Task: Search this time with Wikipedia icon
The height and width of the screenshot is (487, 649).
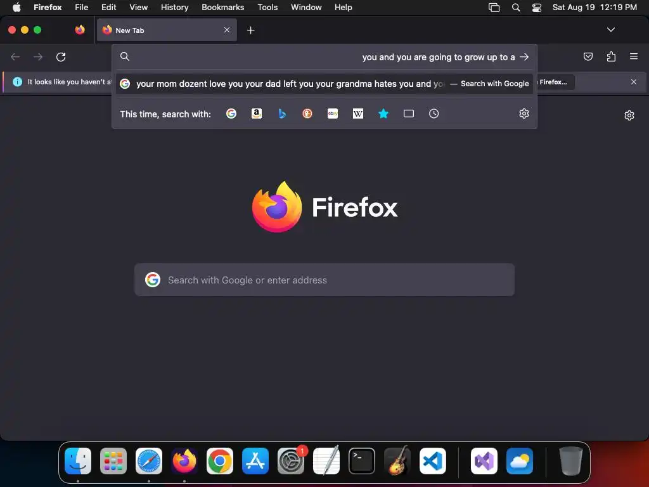Action: pos(358,114)
